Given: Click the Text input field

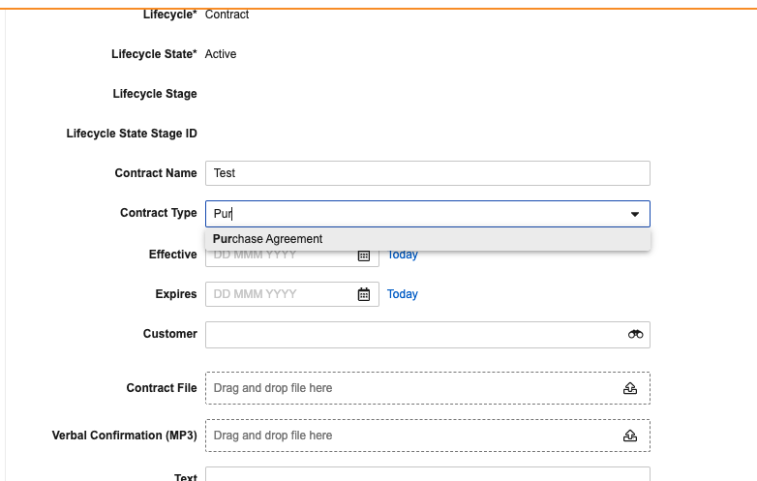Looking at the screenshot, I should coord(428,474).
